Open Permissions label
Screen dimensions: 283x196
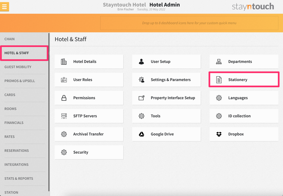coord(84,98)
